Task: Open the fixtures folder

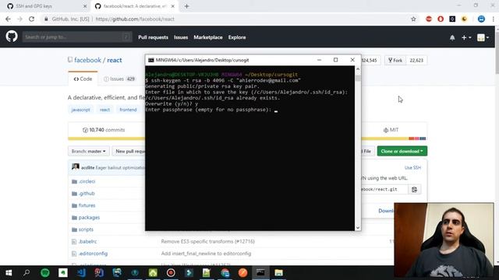Action: (87, 205)
